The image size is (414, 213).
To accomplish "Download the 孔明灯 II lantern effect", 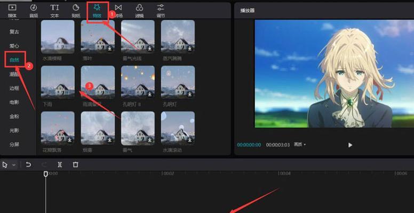I will (x=150, y=94).
